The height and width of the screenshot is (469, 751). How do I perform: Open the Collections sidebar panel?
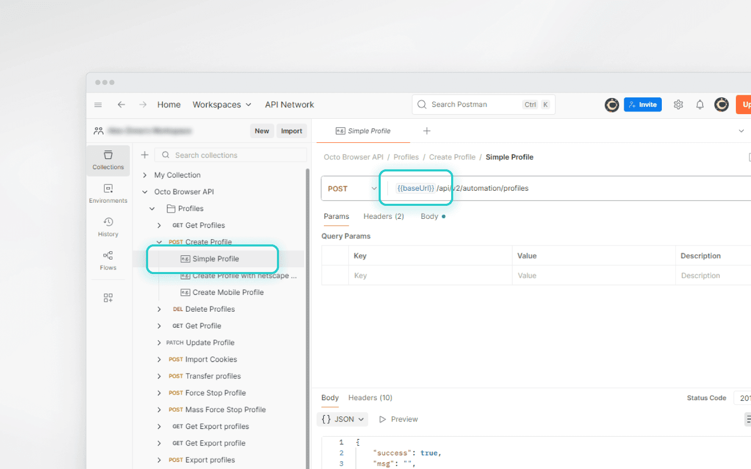coord(108,161)
